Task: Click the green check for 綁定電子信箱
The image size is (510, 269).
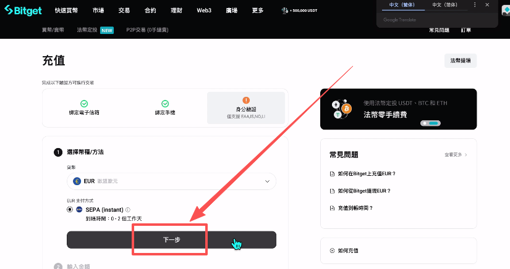Action: pyautogui.click(x=84, y=104)
